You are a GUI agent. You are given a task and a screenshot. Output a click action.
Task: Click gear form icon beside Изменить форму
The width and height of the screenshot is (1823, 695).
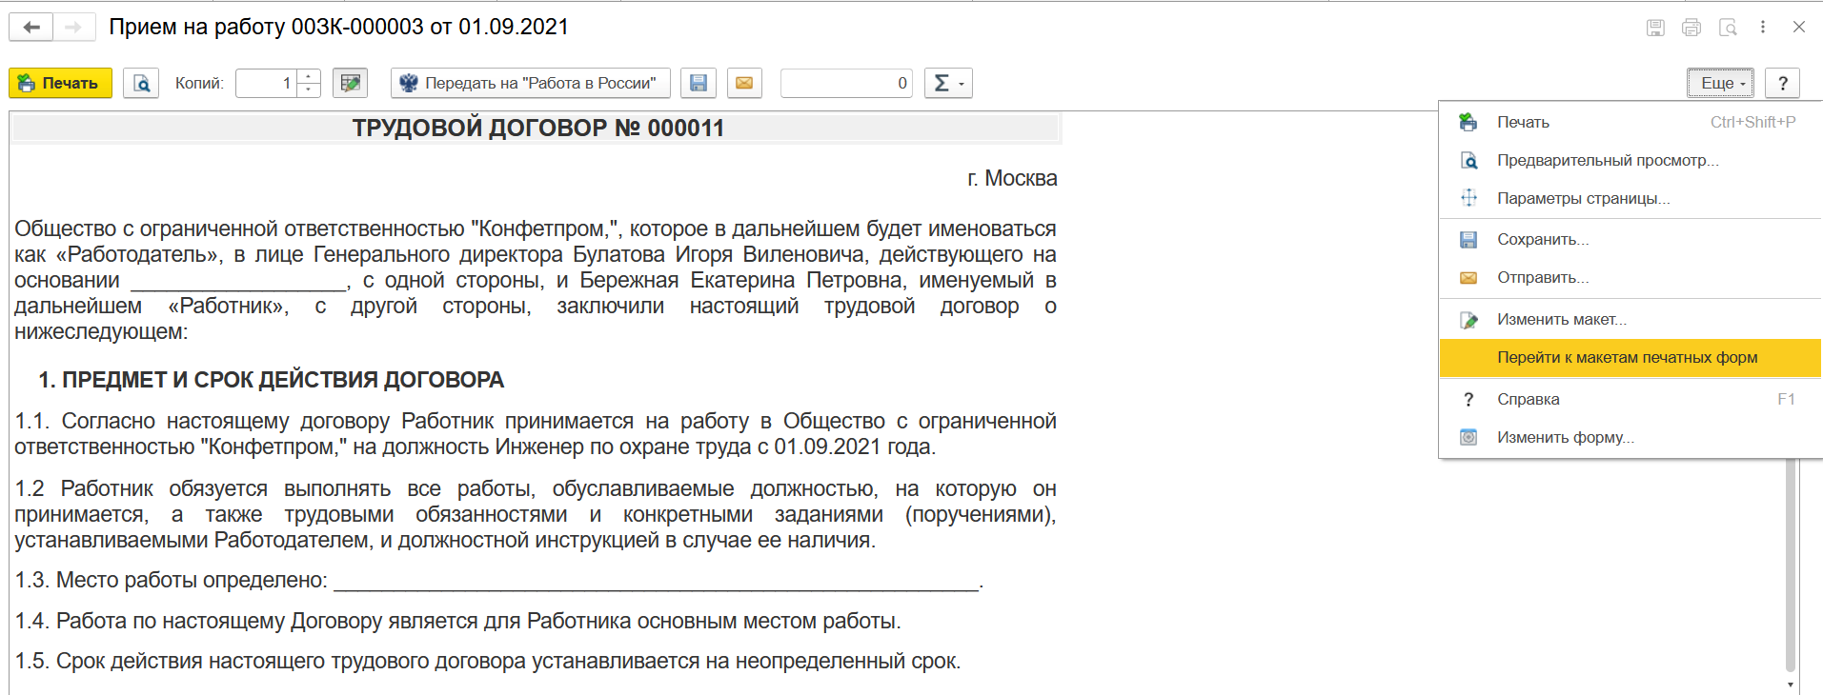click(x=1469, y=437)
